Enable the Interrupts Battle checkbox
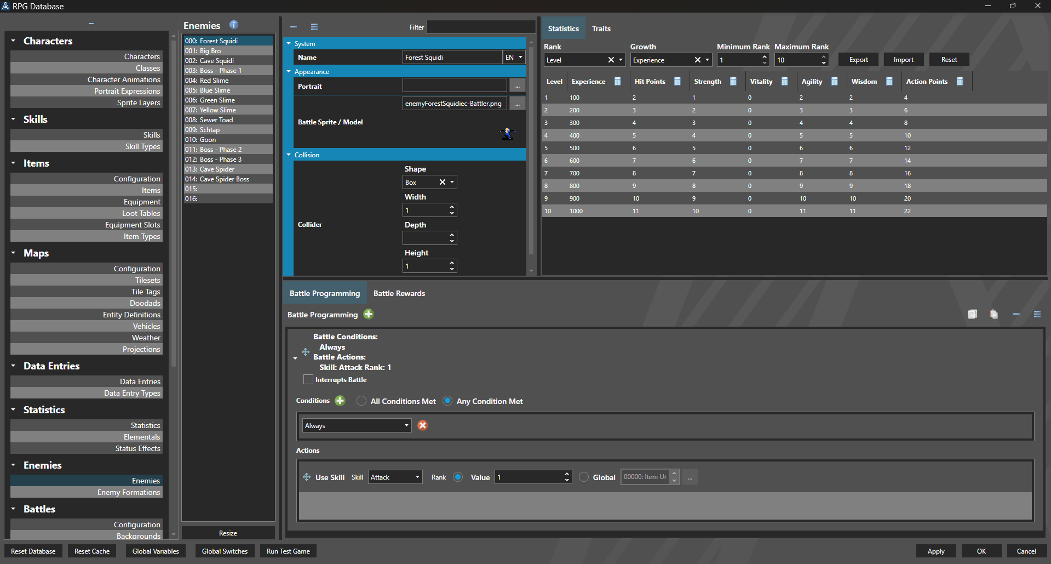1051x564 pixels. pyautogui.click(x=308, y=379)
